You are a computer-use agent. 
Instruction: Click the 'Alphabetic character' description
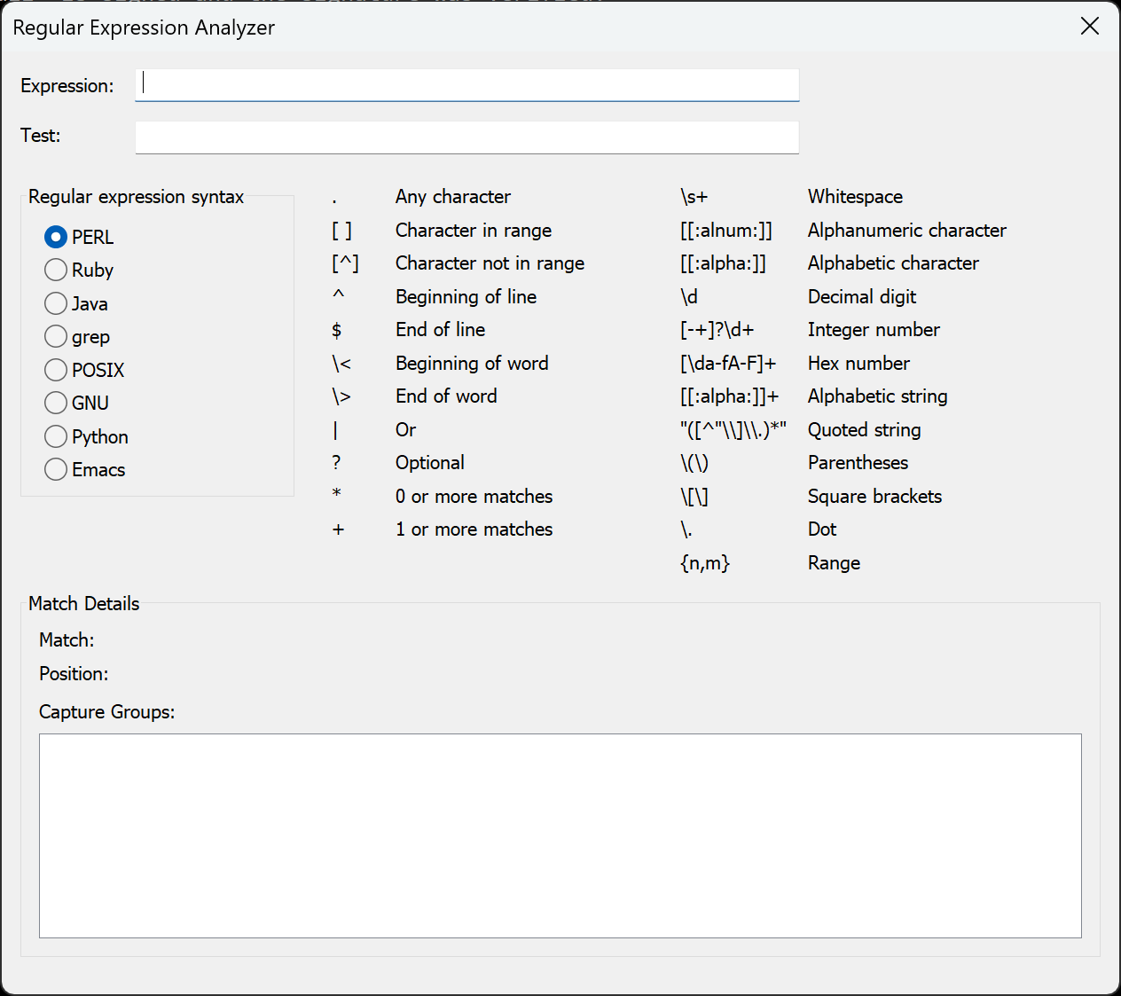point(894,263)
